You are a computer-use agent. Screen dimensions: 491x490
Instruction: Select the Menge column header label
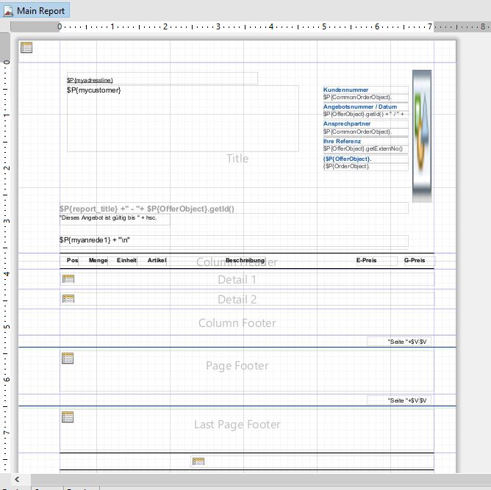pyautogui.click(x=98, y=261)
